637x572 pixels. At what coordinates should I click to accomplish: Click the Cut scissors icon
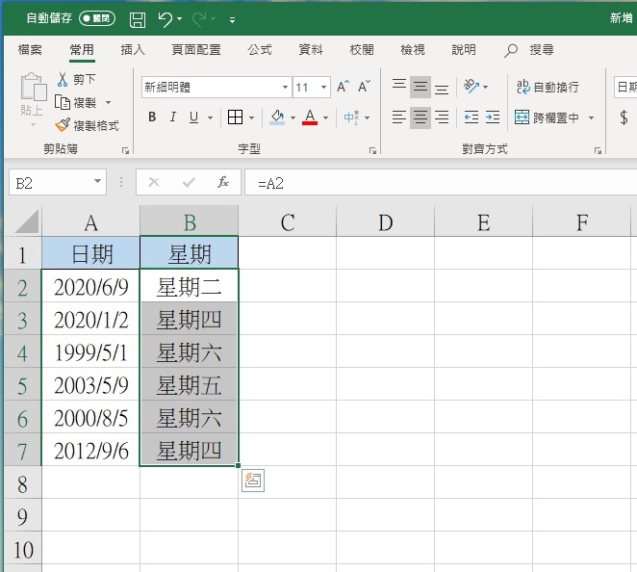tap(64, 79)
